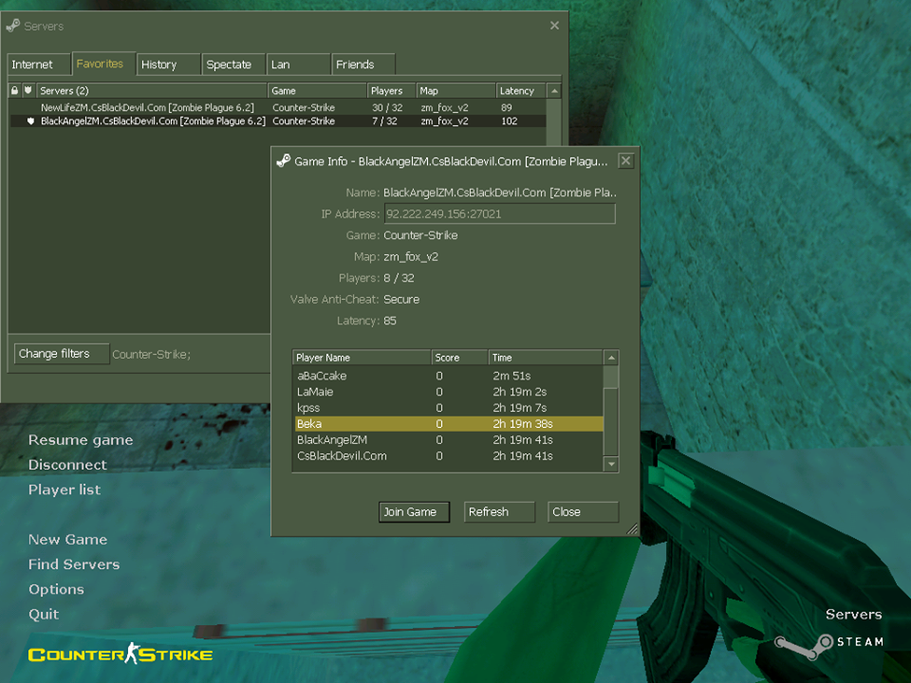Image resolution: width=911 pixels, height=683 pixels.
Task: Click the IP Address field
Action: coord(500,213)
